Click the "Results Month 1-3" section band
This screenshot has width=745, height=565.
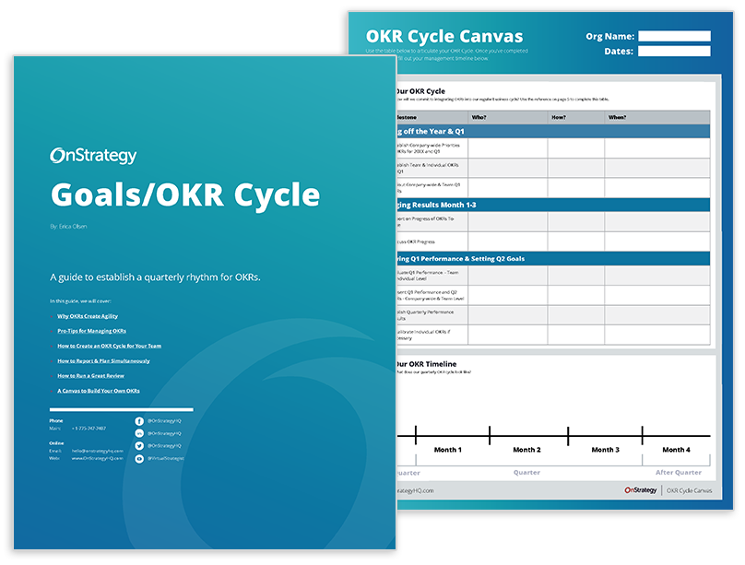[x=553, y=206]
